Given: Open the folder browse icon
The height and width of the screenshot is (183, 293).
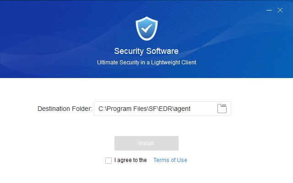Looking at the screenshot, I should pyautogui.click(x=222, y=109).
